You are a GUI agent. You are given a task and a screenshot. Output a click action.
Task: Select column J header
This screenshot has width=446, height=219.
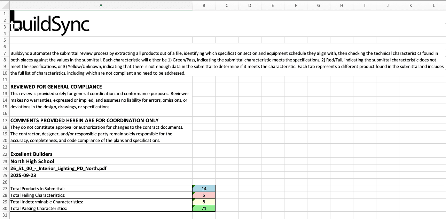[388, 5]
